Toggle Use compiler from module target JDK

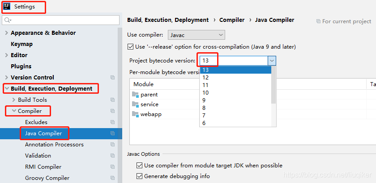(139, 165)
